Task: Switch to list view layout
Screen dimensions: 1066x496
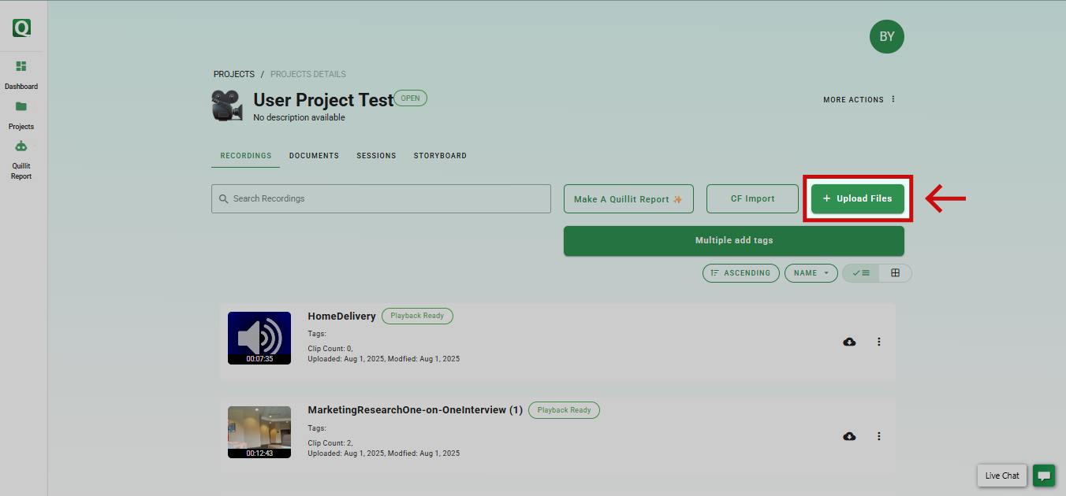Action: tap(861, 273)
